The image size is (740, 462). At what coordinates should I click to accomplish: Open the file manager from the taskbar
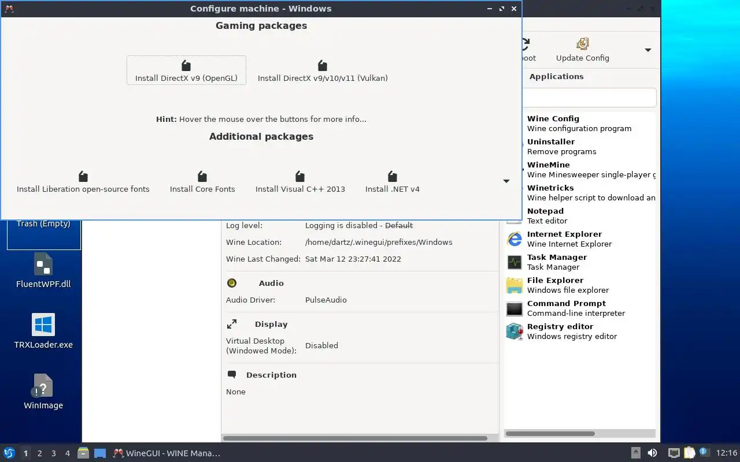[83, 453]
